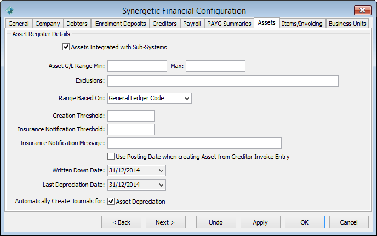Viewport: 377px width, 236px height.
Task: Click the Undo button
Action: (216, 222)
